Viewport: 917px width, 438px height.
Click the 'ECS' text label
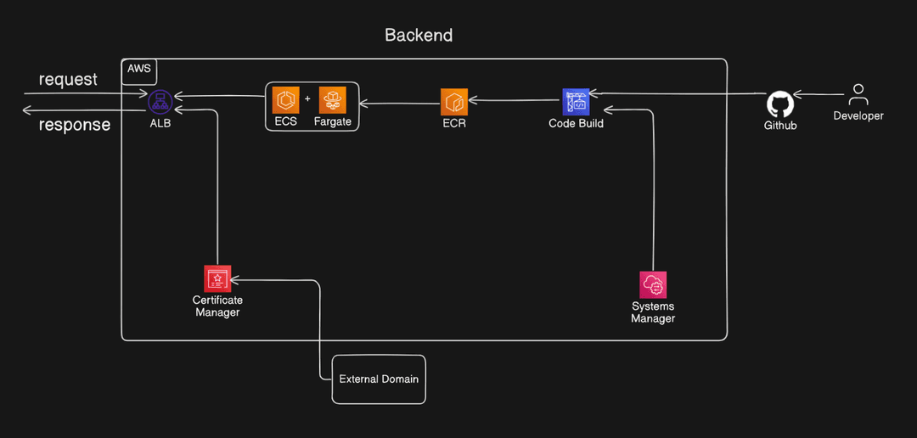click(285, 122)
